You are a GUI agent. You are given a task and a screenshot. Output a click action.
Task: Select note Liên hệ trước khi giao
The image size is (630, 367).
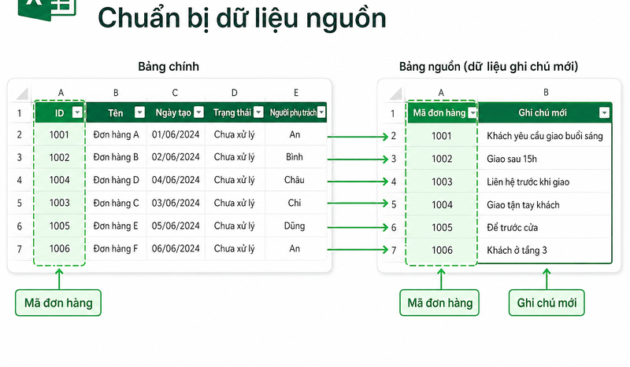[545, 182]
